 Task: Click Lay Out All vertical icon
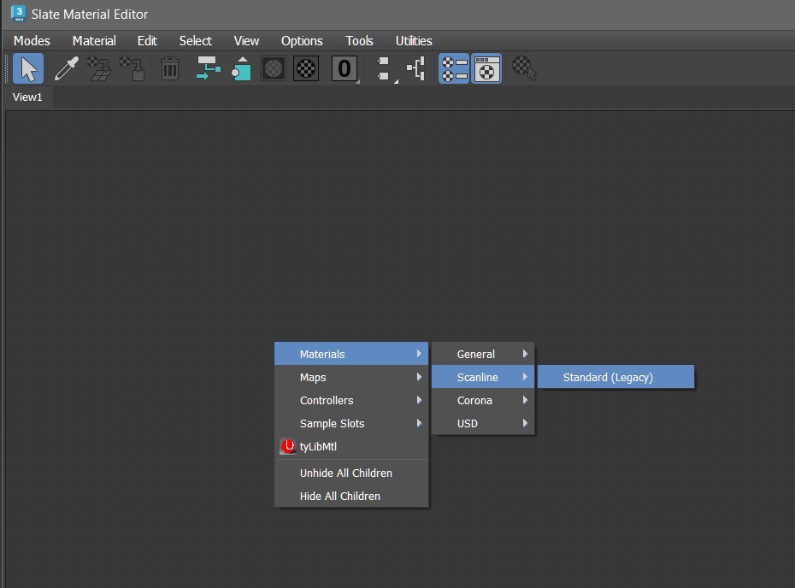click(x=385, y=68)
